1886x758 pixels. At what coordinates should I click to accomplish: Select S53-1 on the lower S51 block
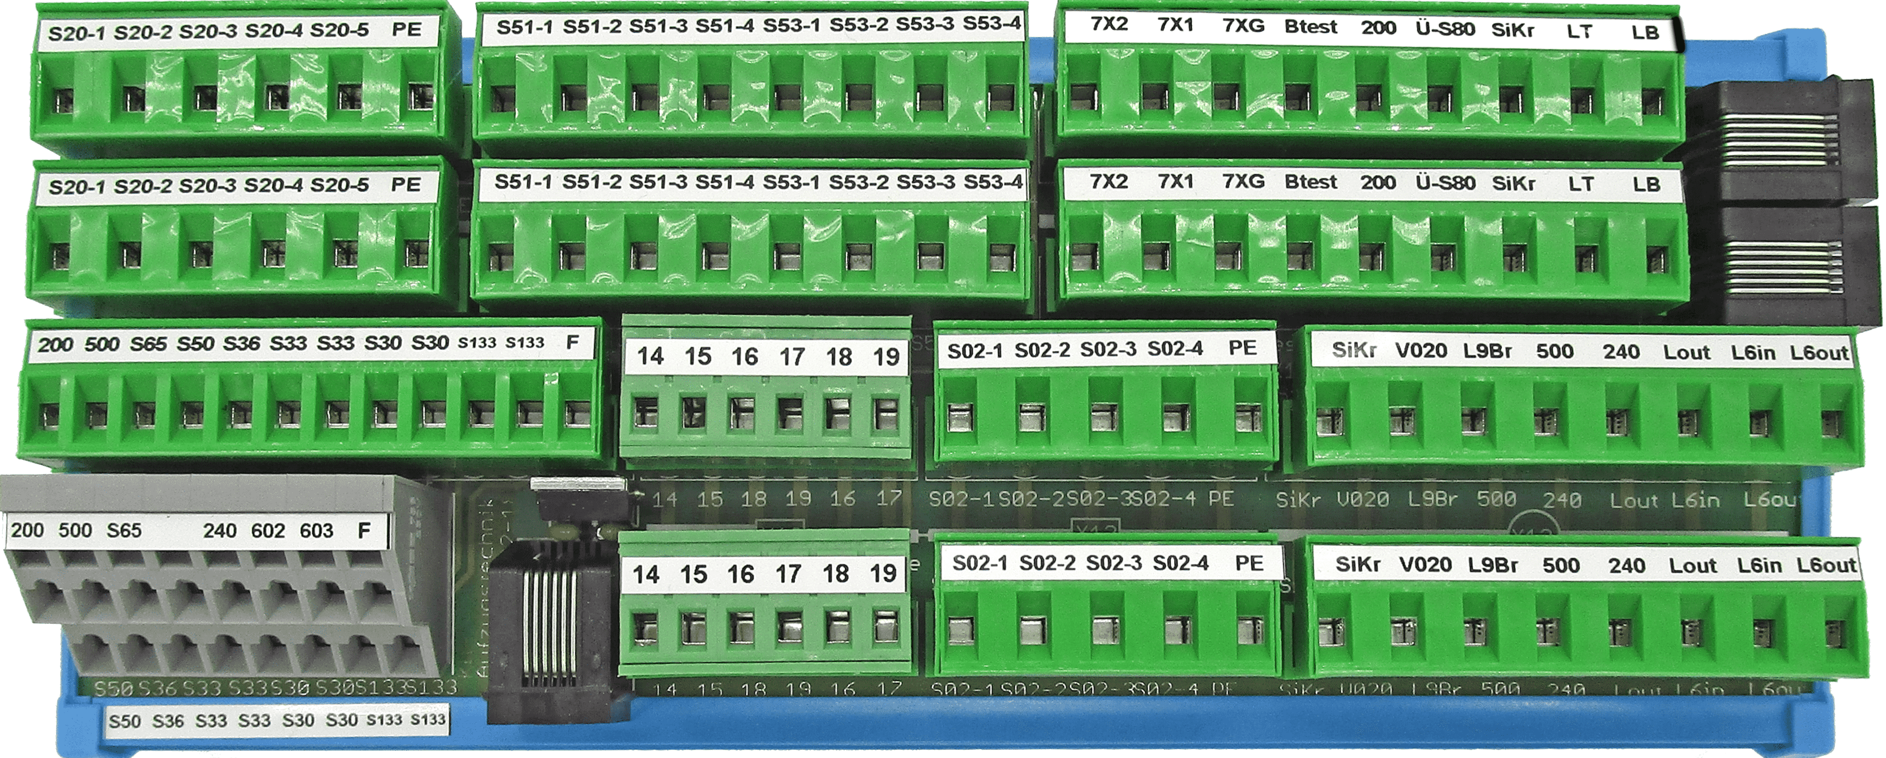790,182
